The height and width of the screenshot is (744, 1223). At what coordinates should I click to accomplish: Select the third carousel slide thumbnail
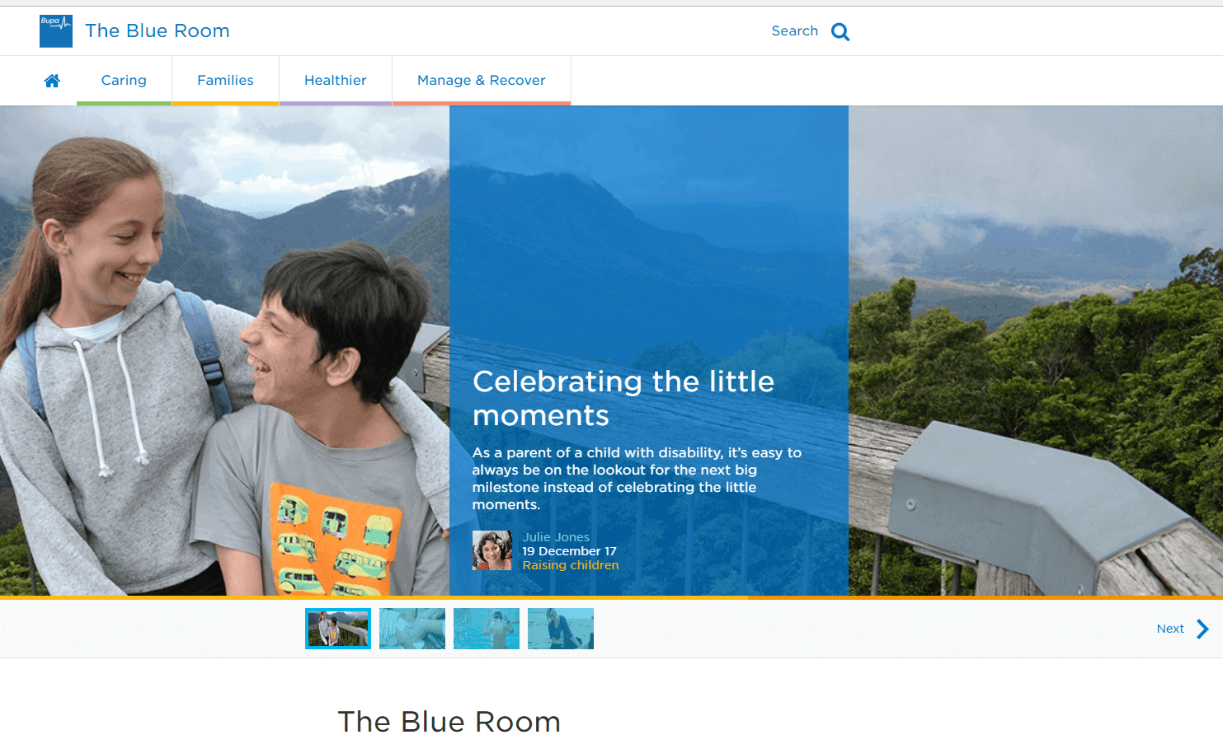click(487, 629)
